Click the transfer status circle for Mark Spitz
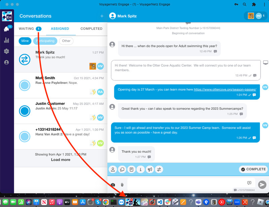Image resolution: width=269 pixels, height=207 pixels. [25, 59]
